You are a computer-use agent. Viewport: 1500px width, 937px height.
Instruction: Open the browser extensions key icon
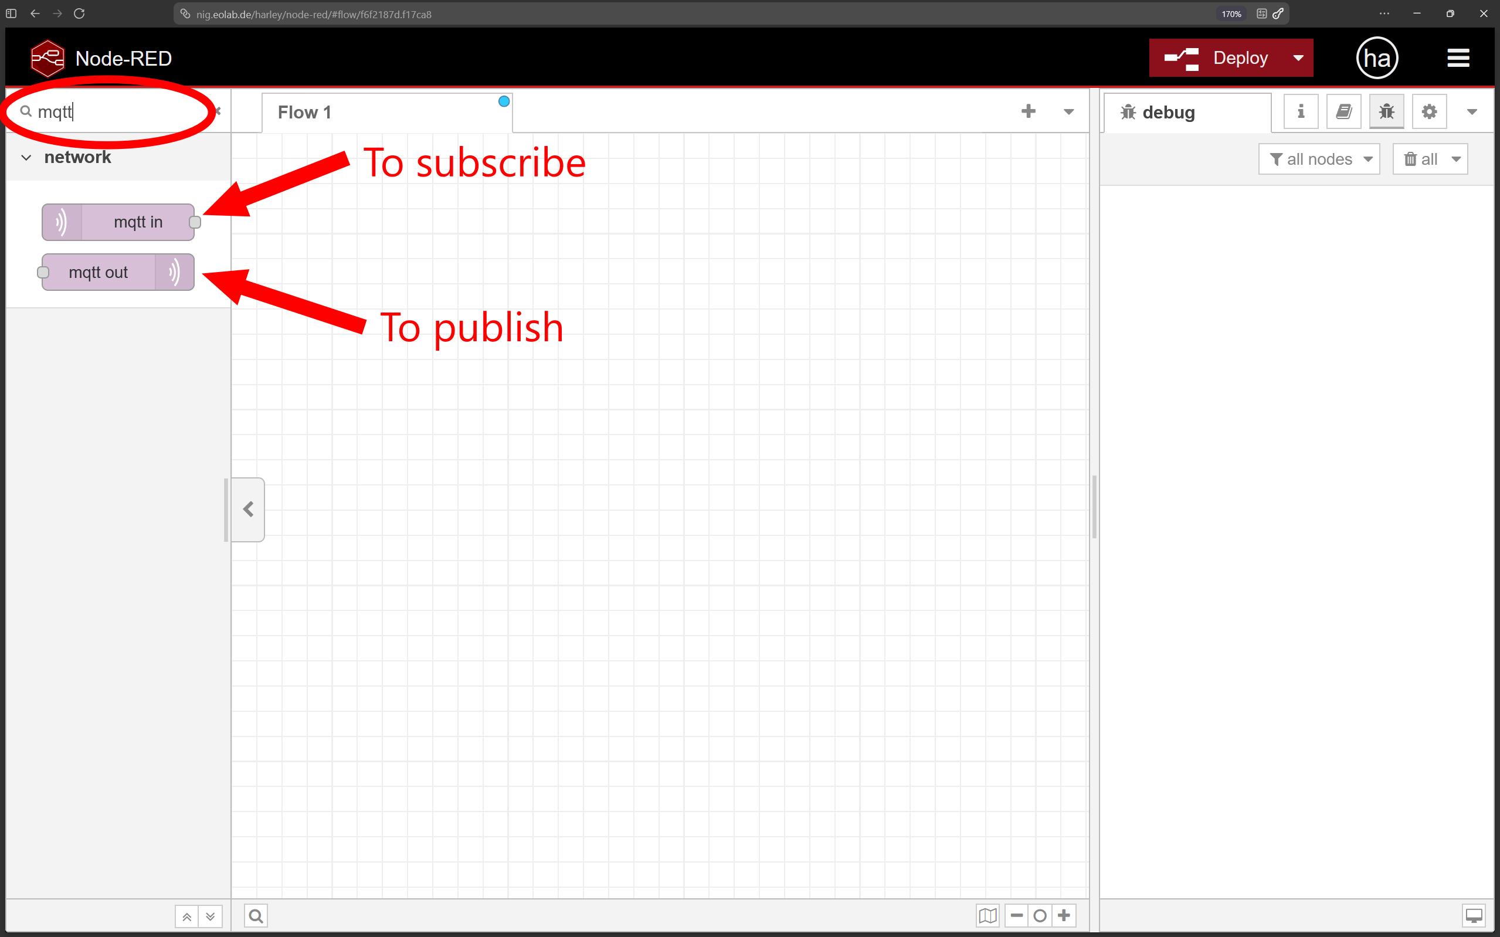[1278, 13]
